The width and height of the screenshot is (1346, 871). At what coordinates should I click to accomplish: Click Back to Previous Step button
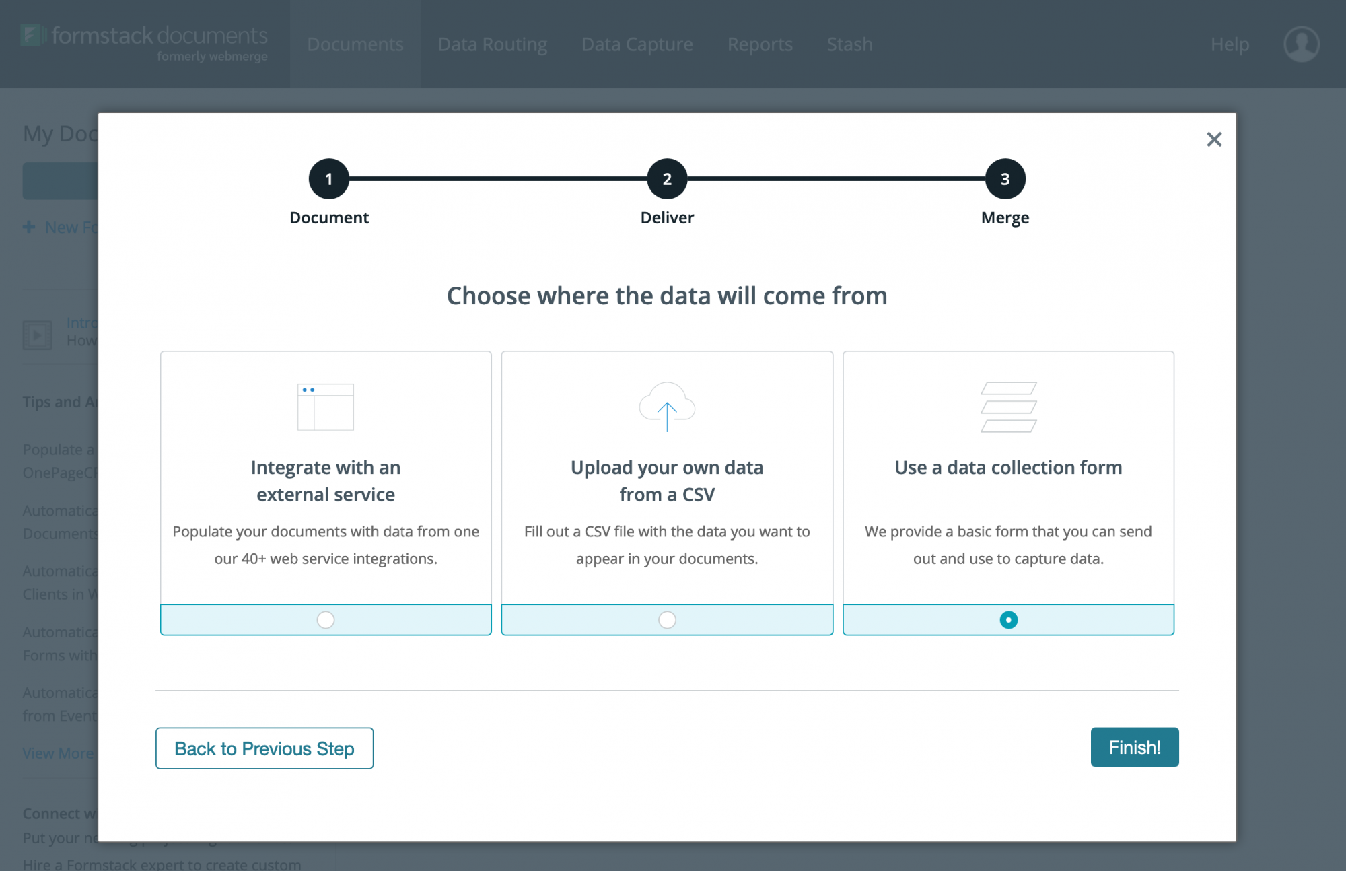(264, 748)
